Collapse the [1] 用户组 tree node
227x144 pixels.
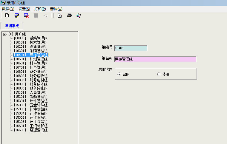pos(5,34)
